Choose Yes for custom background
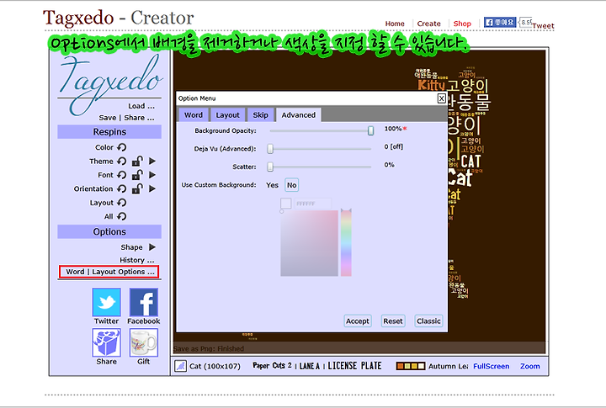606x408 pixels. 272,185
